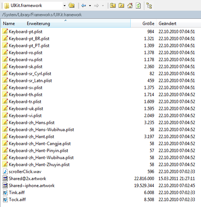The height and width of the screenshot is (207, 201).
Task: Expand the back history dropdown arrow
Action: pos(90,6)
